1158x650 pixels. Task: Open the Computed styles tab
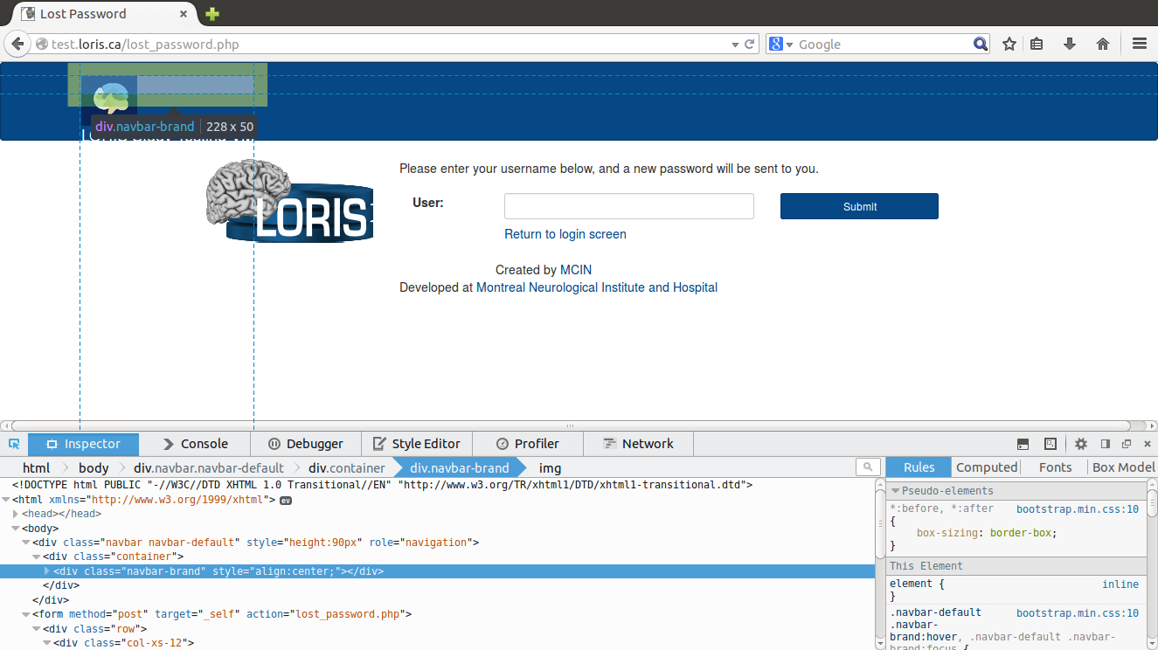pyautogui.click(x=986, y=467)
